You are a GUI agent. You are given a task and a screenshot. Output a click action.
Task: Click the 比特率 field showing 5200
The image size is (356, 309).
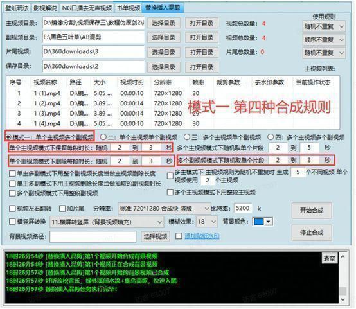[x=243, y=208]
